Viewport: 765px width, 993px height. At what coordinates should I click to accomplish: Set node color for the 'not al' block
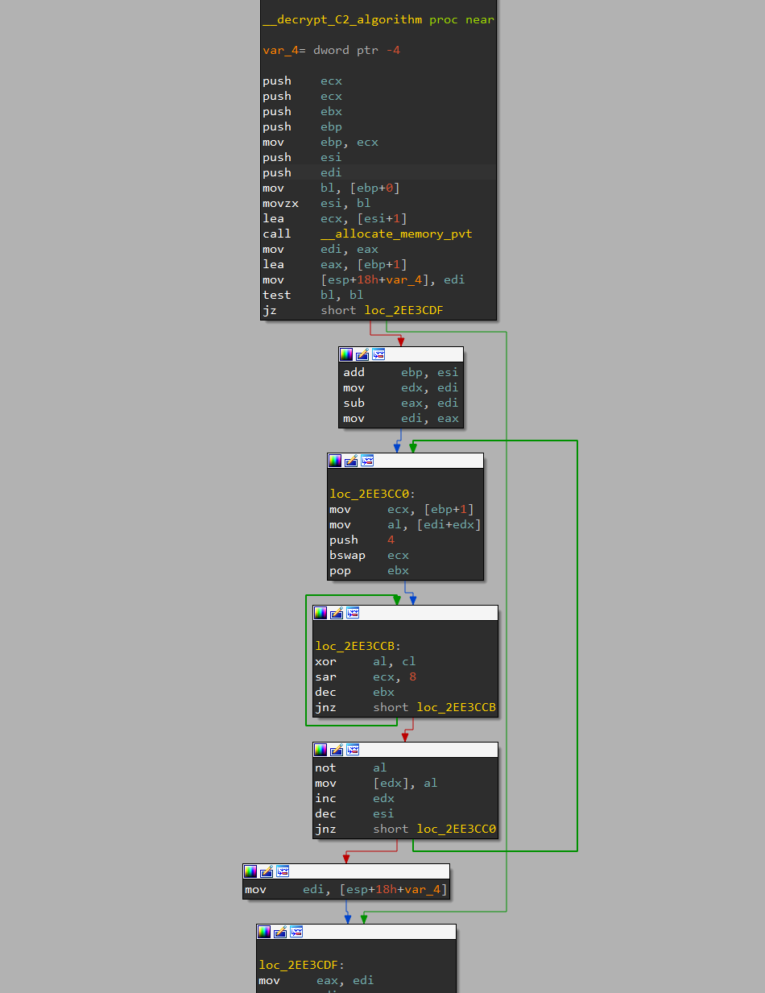(320, 750)
